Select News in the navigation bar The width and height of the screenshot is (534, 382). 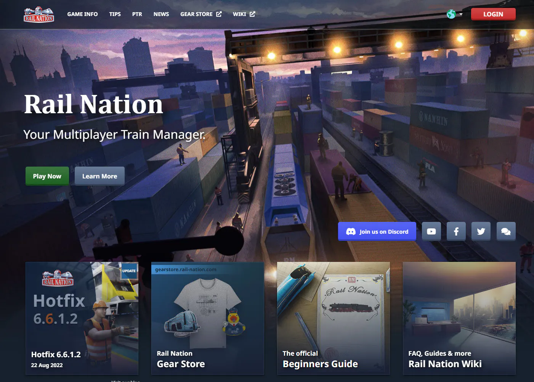point(161,14)
